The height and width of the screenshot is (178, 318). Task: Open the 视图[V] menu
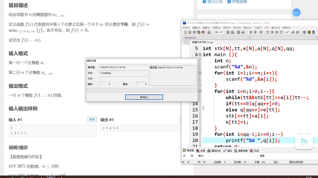[x=217, y=28]
